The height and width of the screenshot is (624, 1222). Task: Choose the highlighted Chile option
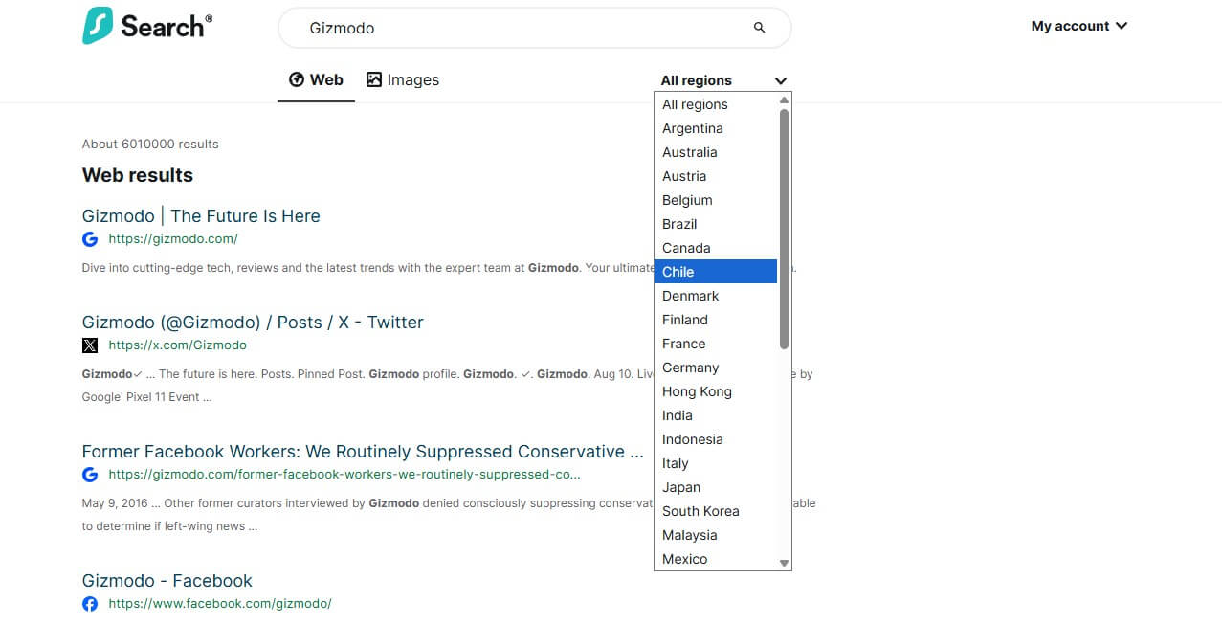click(x=716, y=272)
